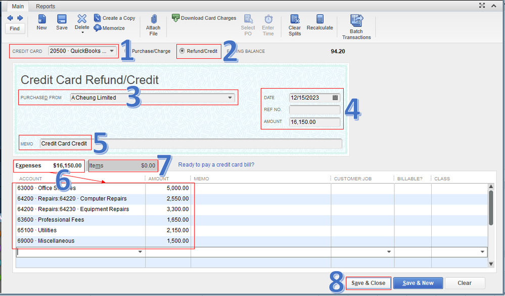Create a New transaction
Image resolution: width=505 pixels, height=296 pixels.
click(41, 22)
